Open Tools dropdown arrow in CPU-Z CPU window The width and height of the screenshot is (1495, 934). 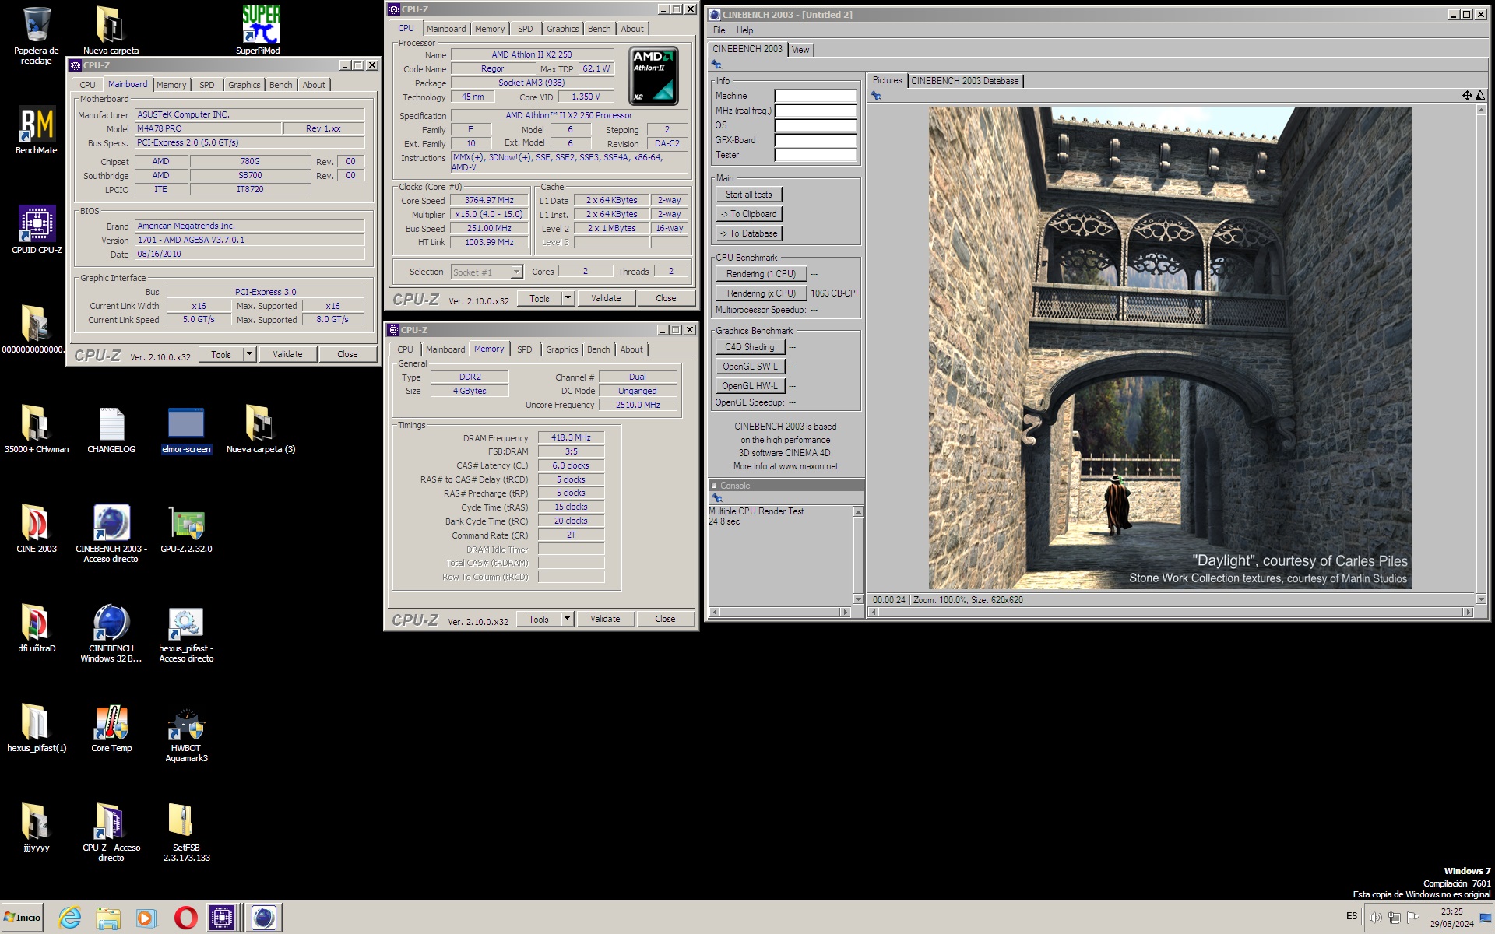point(568,298)
